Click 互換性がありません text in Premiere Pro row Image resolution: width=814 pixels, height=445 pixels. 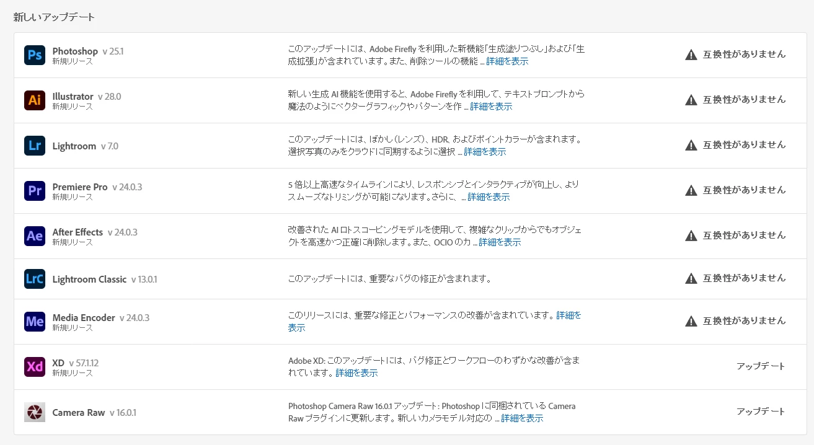point(744,190)
